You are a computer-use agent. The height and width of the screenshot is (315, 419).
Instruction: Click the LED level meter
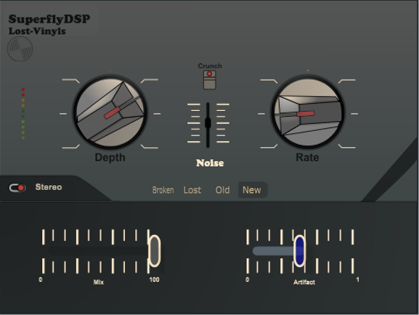(x=23, y=113)
